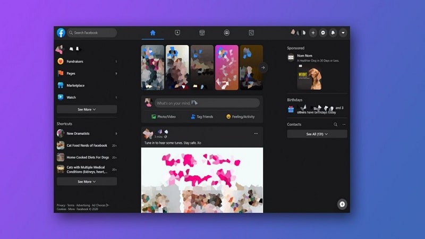Viewport: 425px width, 239px height.
Task: Switch to the Watch video tab
Action: click(177, 32)
